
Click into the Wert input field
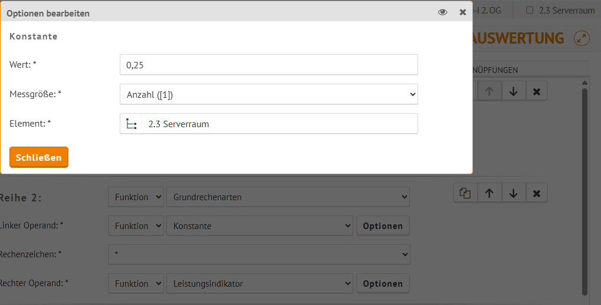click(x=269, y=65)
